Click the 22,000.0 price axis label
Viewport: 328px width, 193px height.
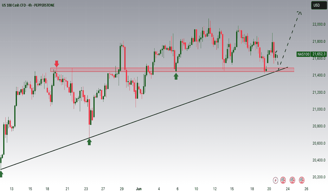[319, 25]
